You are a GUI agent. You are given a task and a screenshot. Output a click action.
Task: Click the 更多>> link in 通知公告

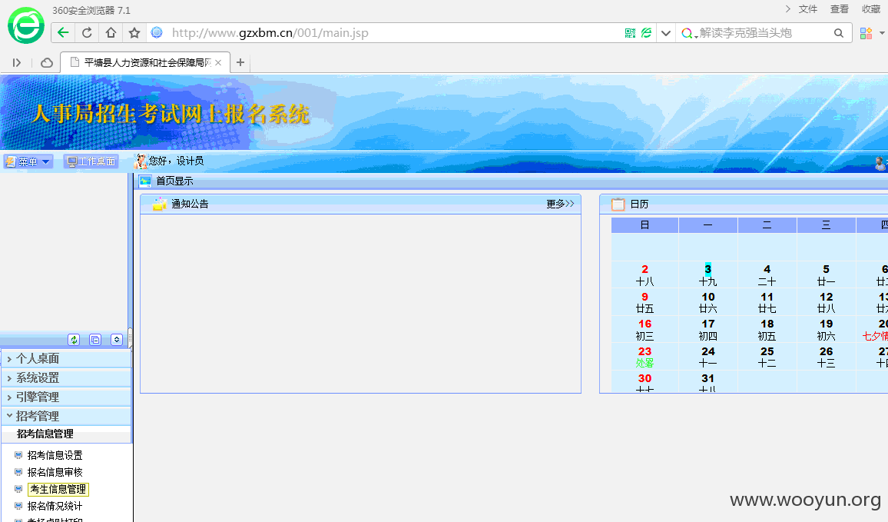pyautogui.click(x=560, y=204)
